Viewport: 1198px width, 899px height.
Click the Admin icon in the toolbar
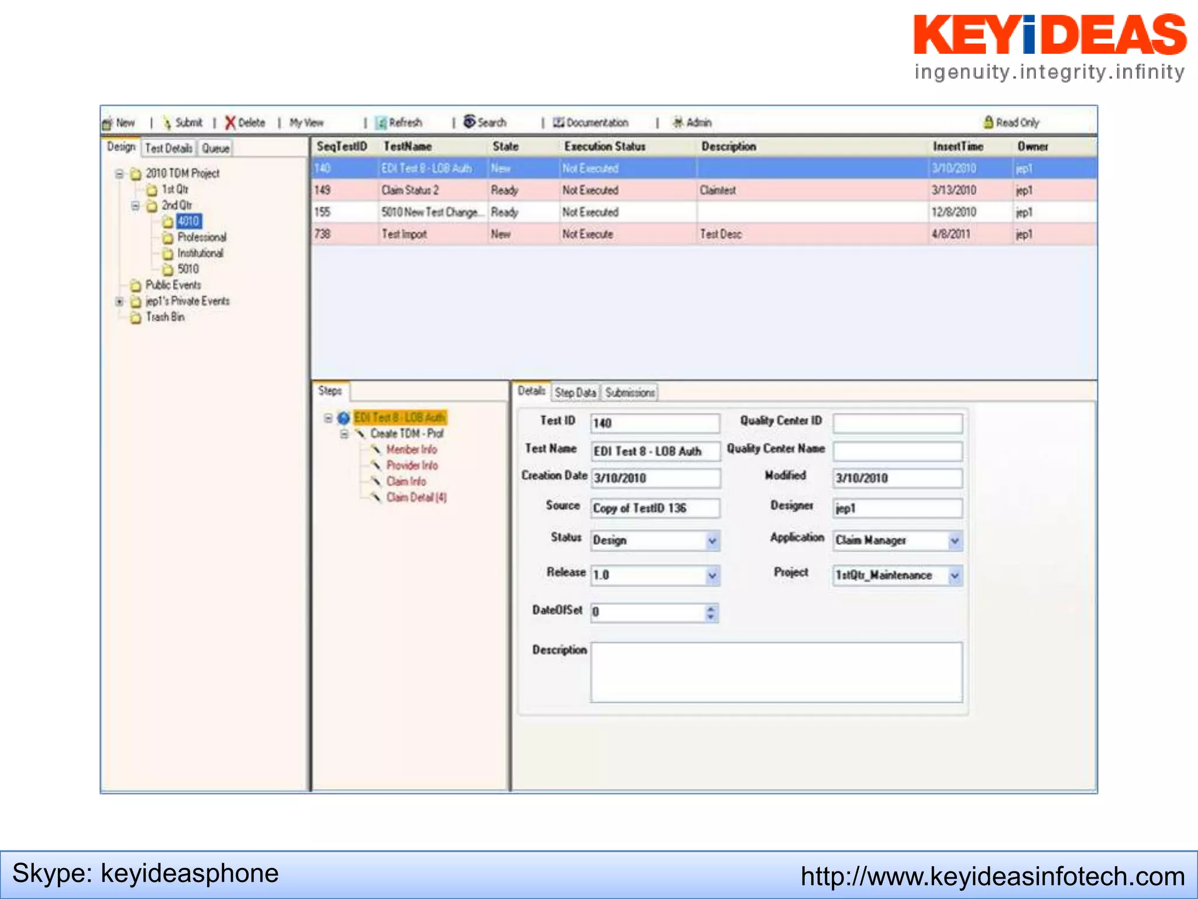(x=678, y=122)
